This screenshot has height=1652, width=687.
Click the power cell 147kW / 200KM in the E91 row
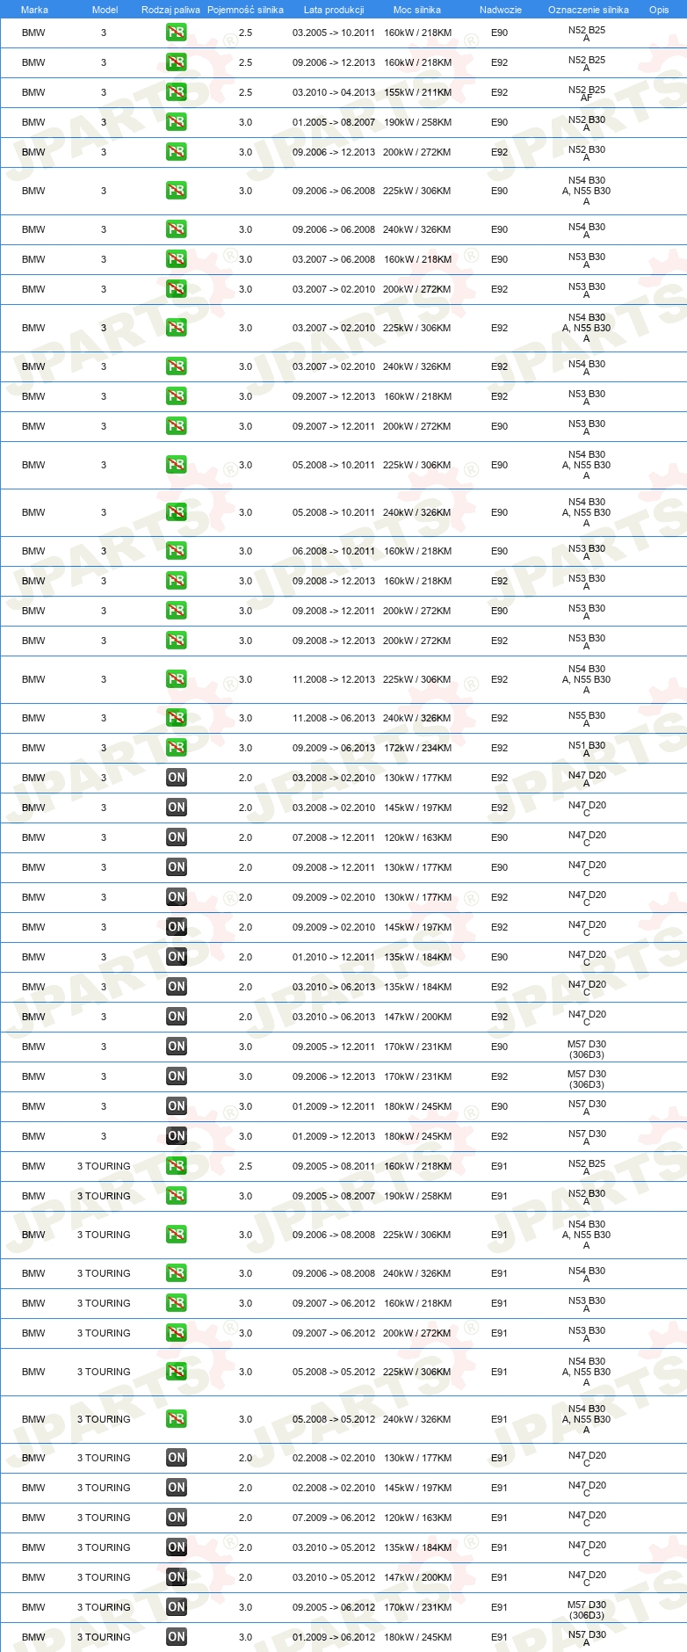coord(417,1577)
